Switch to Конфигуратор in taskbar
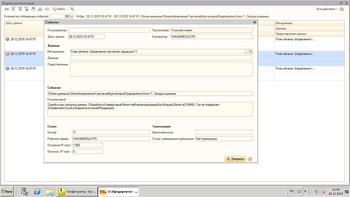This screenshot has height=197, width=350. (77, 192)
